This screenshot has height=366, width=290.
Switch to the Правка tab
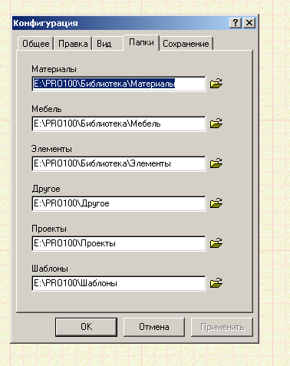73,44
